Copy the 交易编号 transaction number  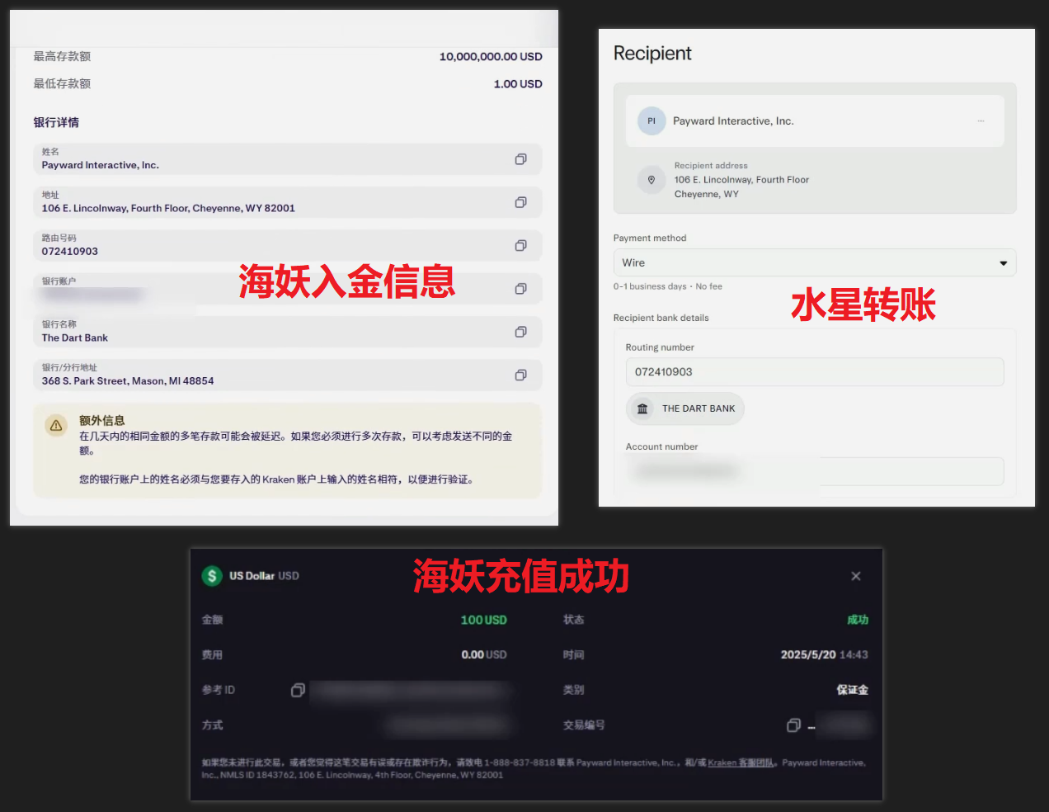[x=793, y=725]
